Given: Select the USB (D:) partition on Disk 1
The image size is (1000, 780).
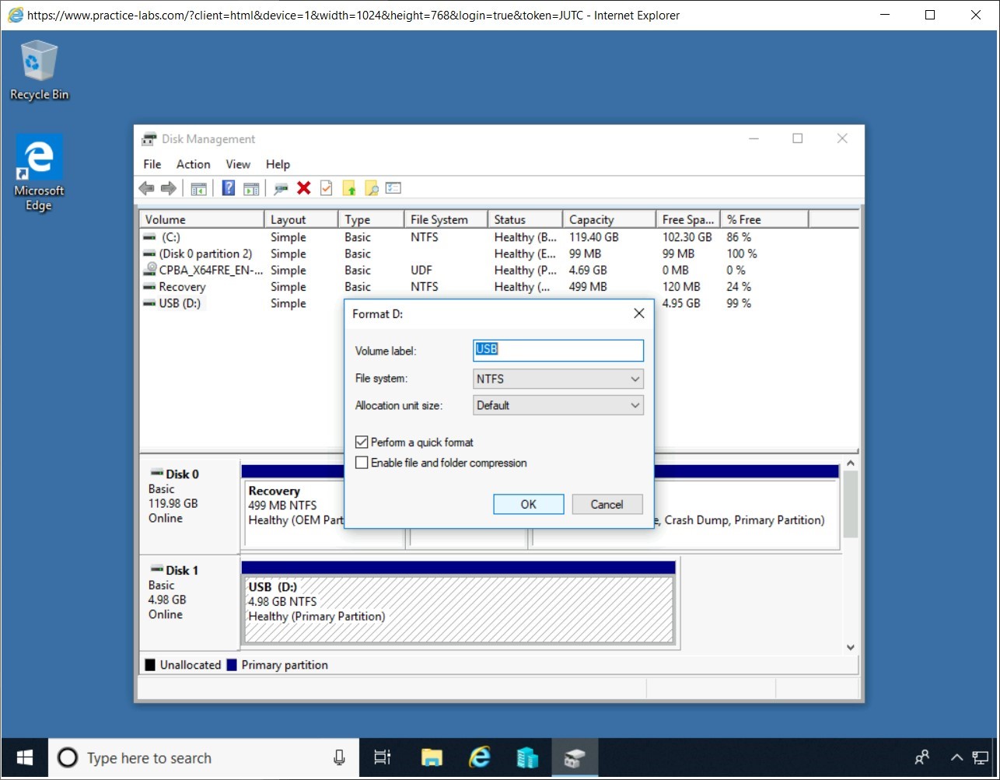Looking at the screenshot, I should click(459, 609).
